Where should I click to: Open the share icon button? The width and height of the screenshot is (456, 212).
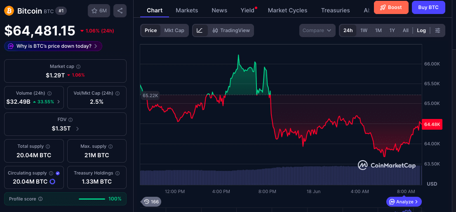click(120, 11)
